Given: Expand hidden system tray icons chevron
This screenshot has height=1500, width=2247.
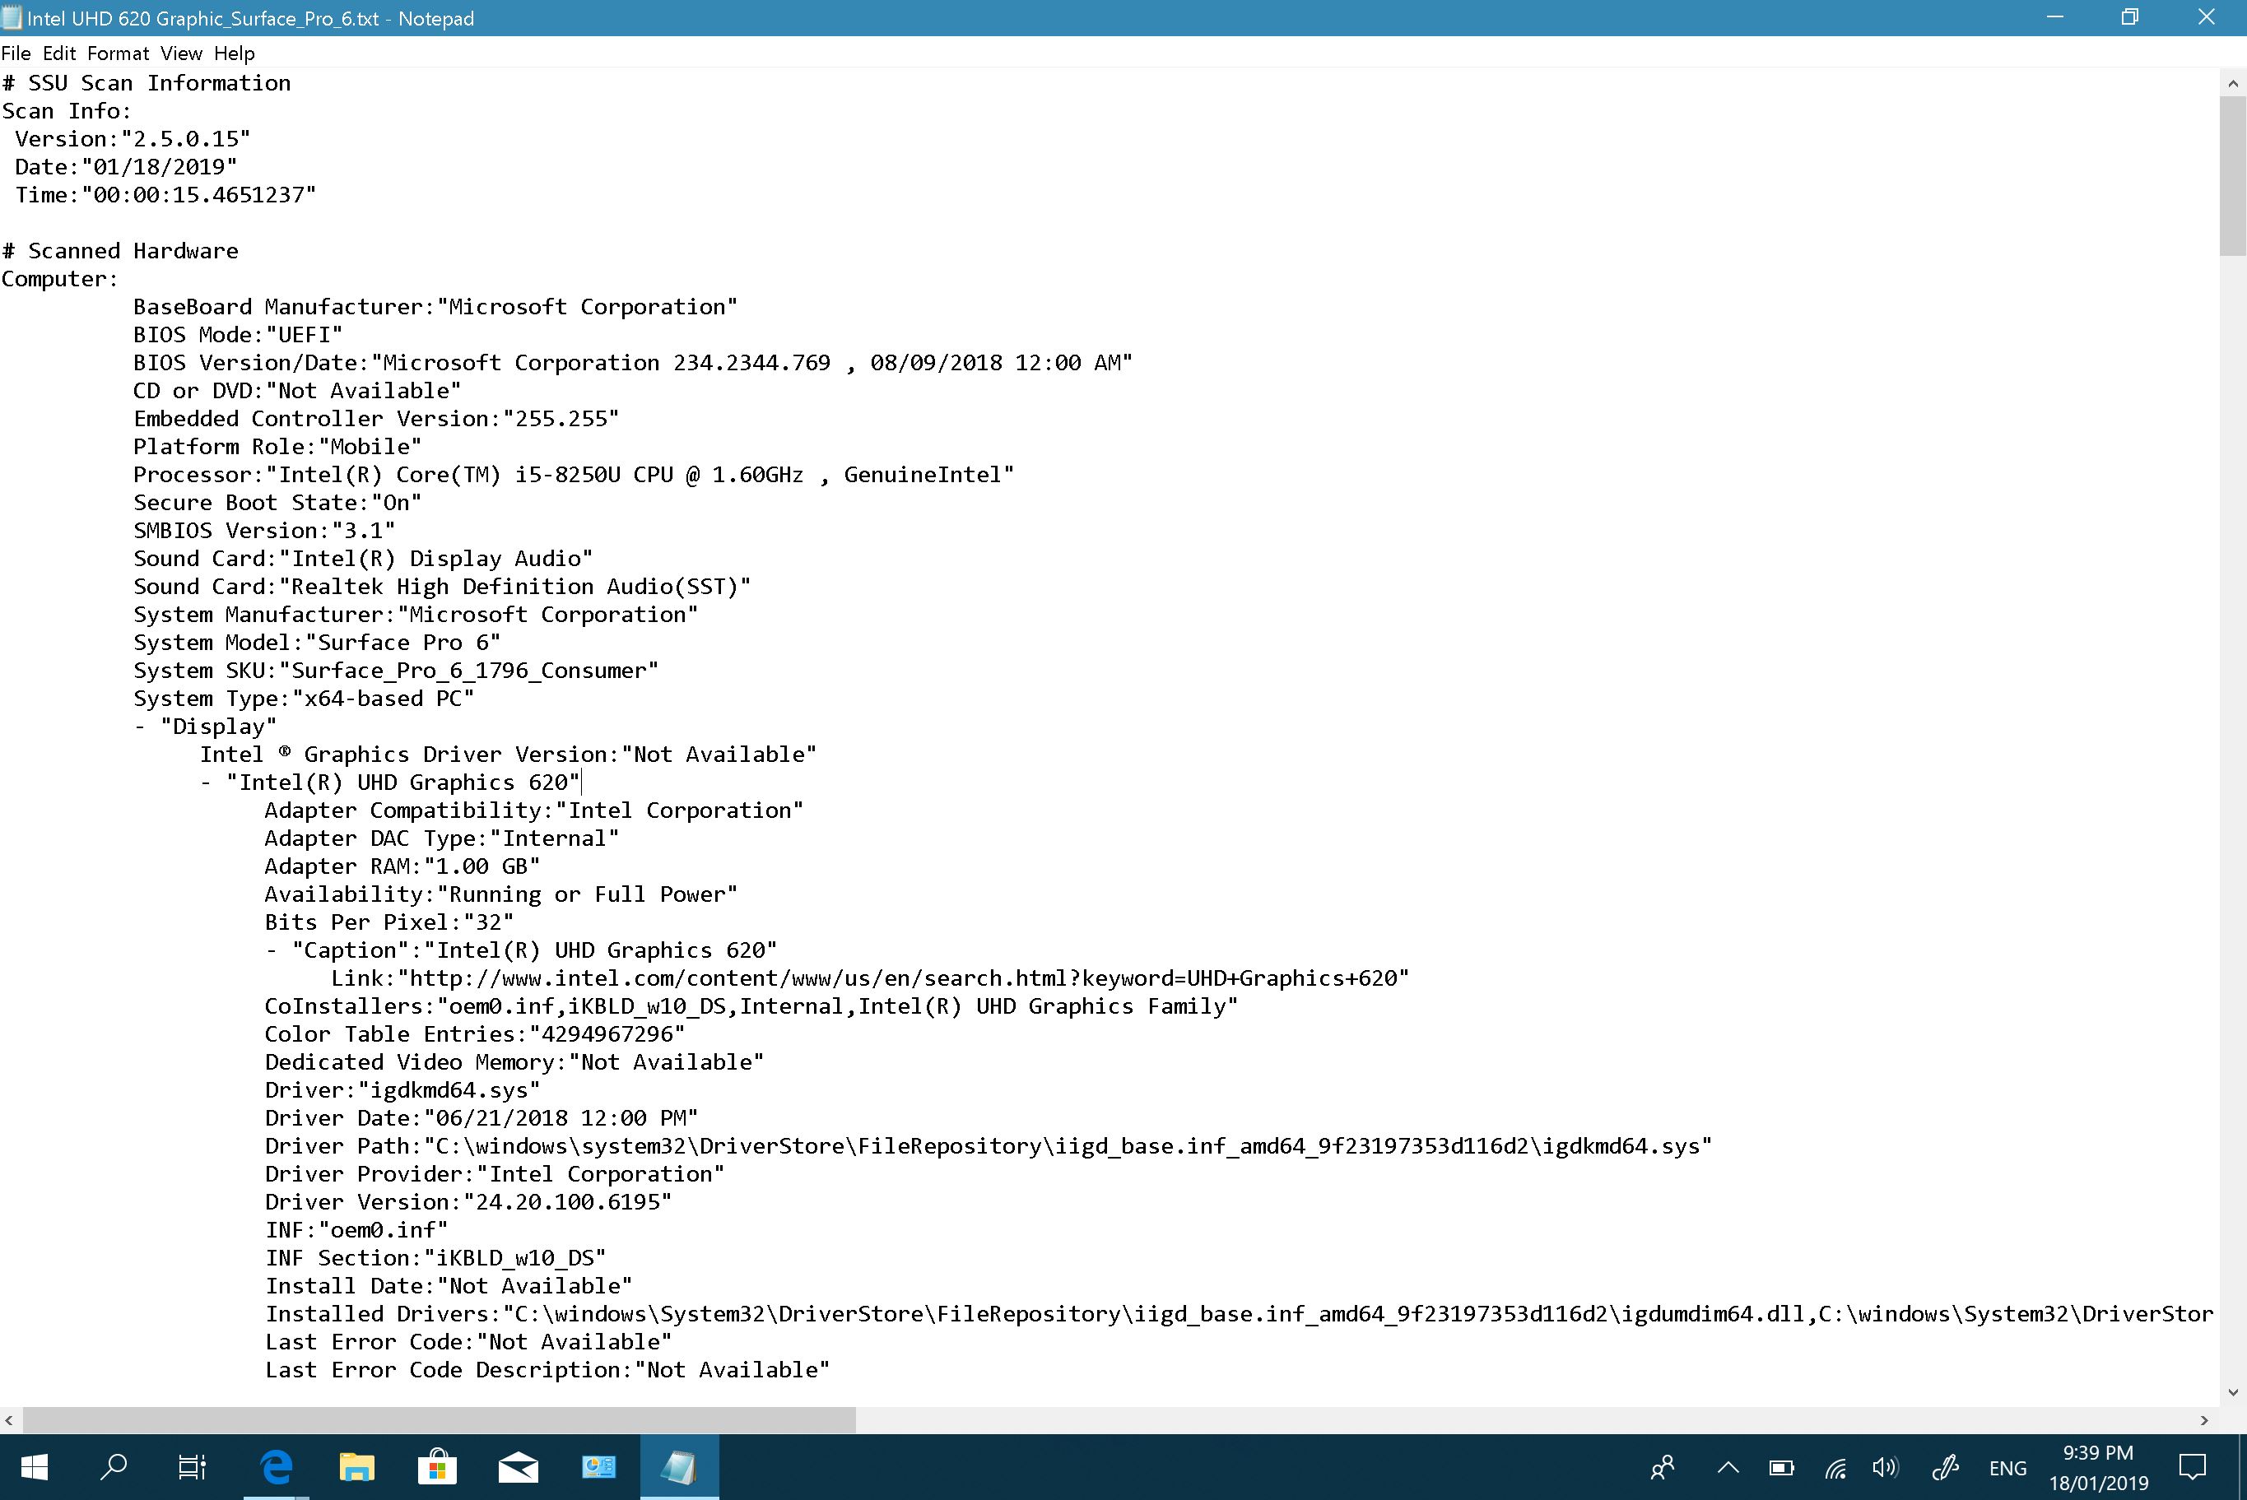Looking at the screenshot, I should pos(1728,1467).
